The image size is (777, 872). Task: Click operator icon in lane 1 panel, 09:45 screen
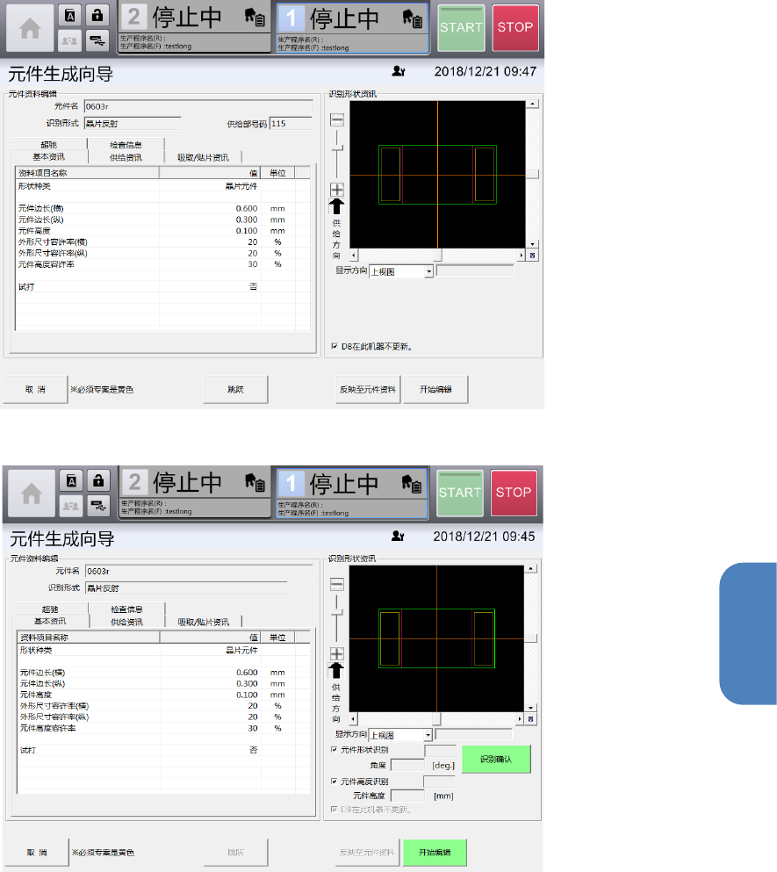tap(412, 484)
